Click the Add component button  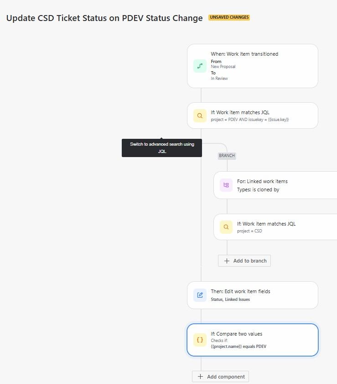[x=220, y=377]
